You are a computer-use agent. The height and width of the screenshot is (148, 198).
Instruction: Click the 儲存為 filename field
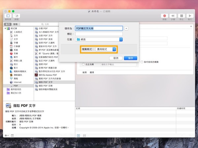click(x=99, y=28)
